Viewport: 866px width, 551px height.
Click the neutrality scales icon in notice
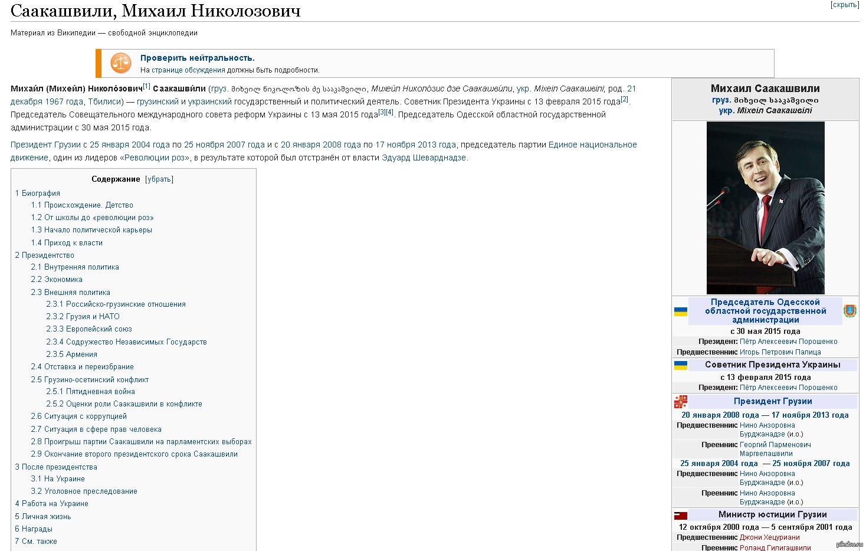tap(121, 64)
